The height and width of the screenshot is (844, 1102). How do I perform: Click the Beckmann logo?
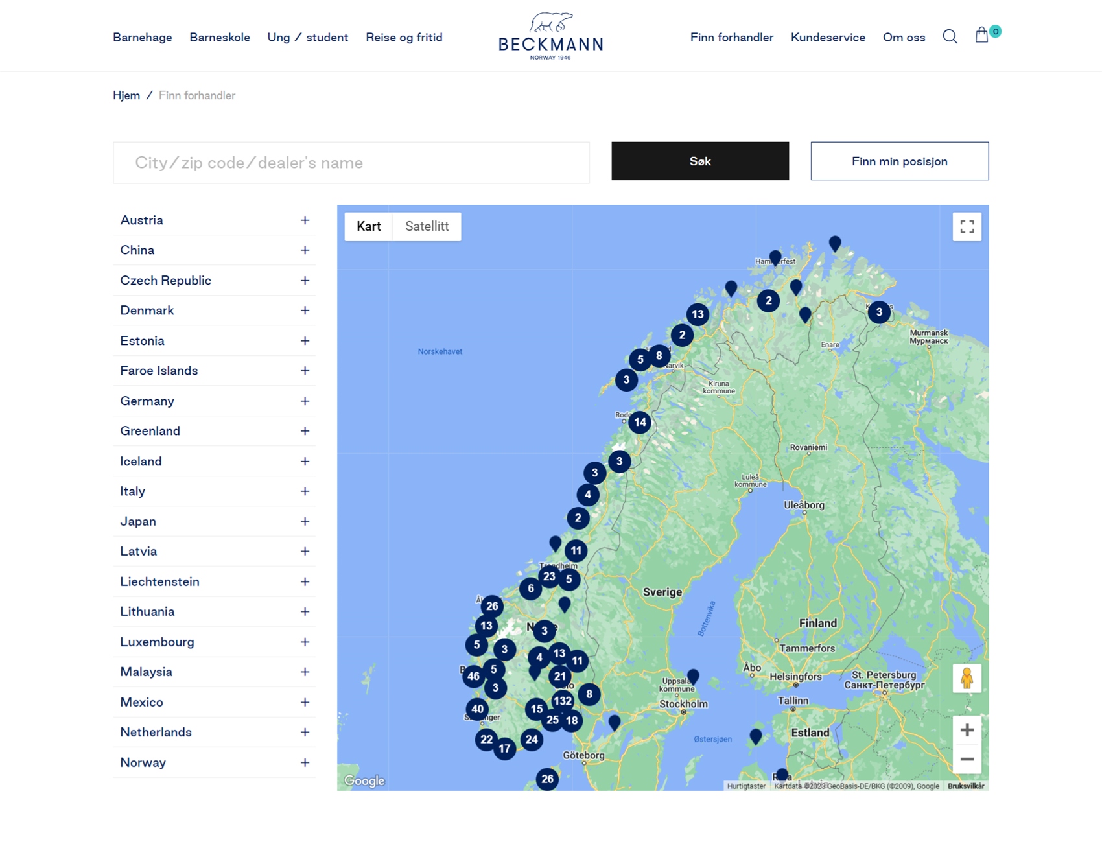[550, 36]
